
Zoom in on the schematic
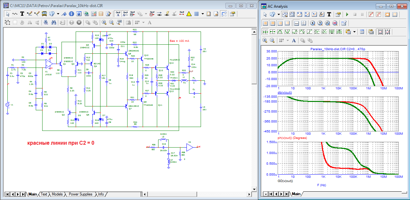(x=104, y=22)
